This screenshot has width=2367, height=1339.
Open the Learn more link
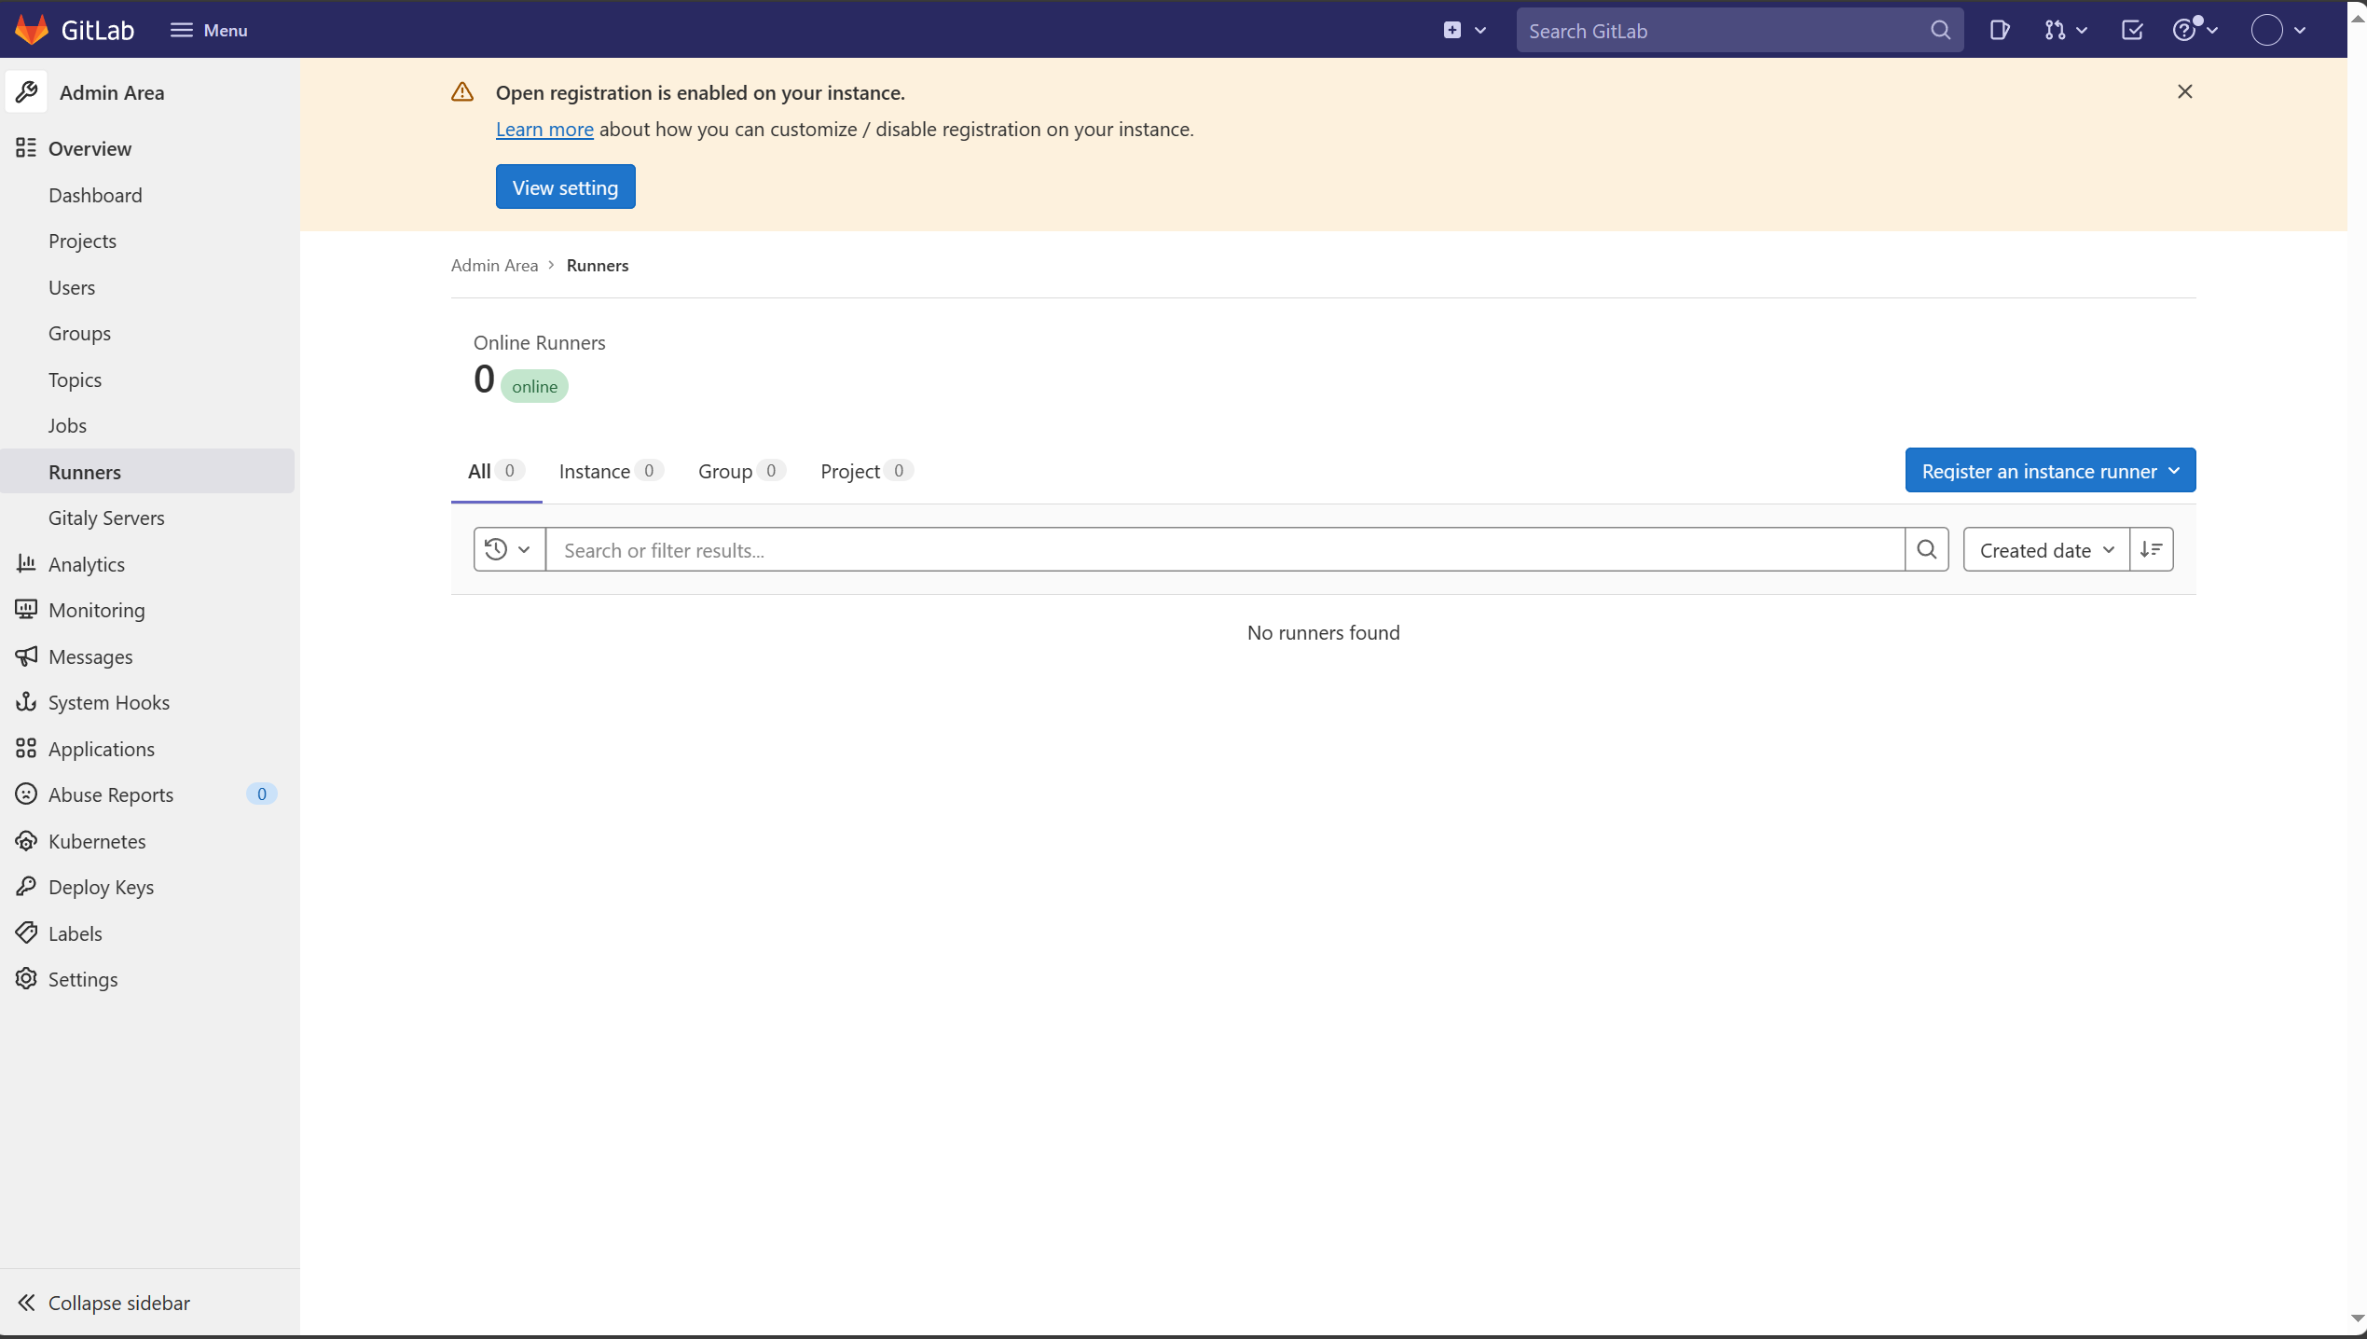tap(544, 130)
